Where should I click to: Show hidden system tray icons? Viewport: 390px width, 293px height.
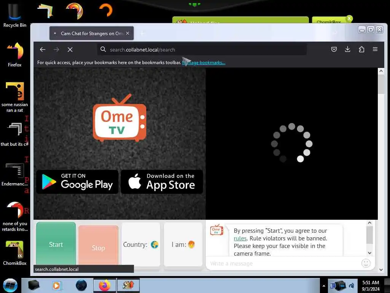coord(324,286)
